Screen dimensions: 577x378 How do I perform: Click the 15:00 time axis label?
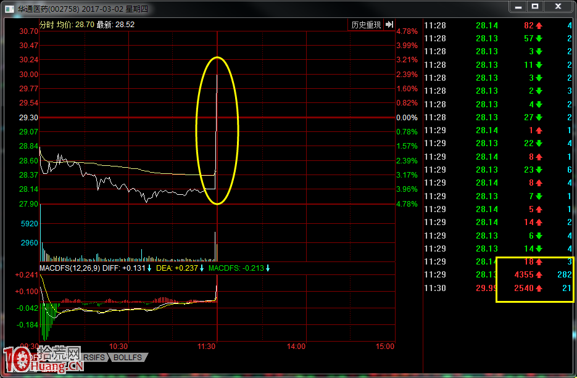[x=385, y=347]
